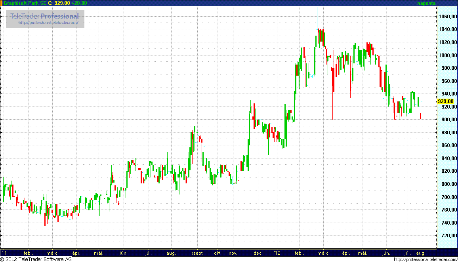Click the '12 year label on time axis
This screenshot has height=263, width=458.
277,253
